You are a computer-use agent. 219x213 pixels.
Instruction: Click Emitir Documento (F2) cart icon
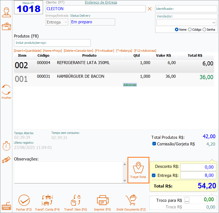coord(131,200)
